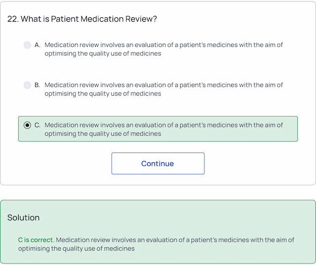Viewport: 316px width, 265px height.
Task: Click the "What is Patient Medication Review?" question text
Action: pos(89,19)
